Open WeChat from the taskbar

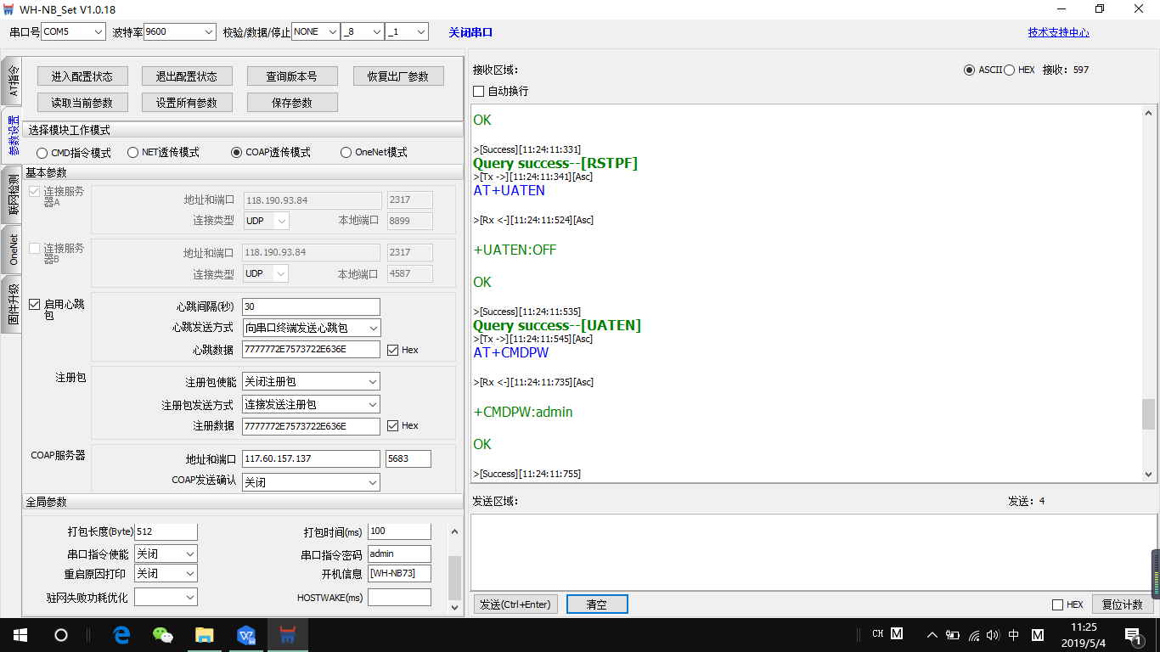click(162, 634)
